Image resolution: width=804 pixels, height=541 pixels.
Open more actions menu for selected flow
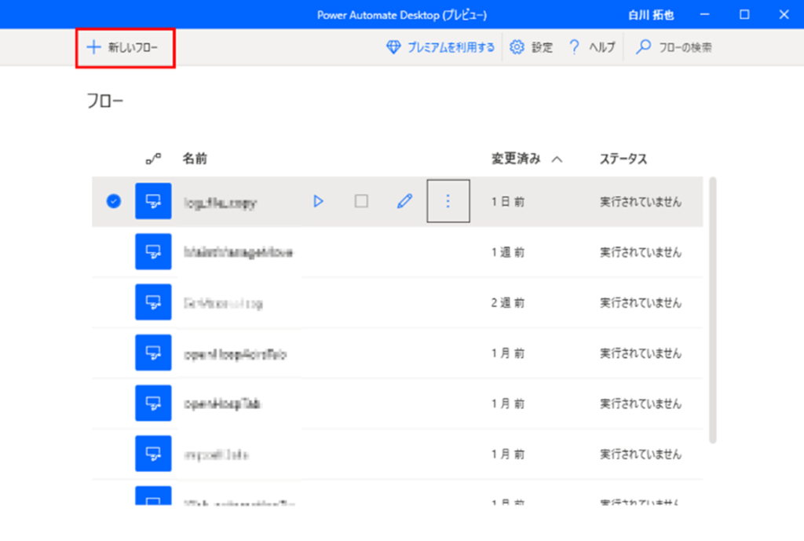coord(448,201)
